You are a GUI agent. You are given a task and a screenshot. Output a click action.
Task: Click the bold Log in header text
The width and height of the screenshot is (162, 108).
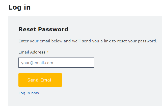point(19,7)
